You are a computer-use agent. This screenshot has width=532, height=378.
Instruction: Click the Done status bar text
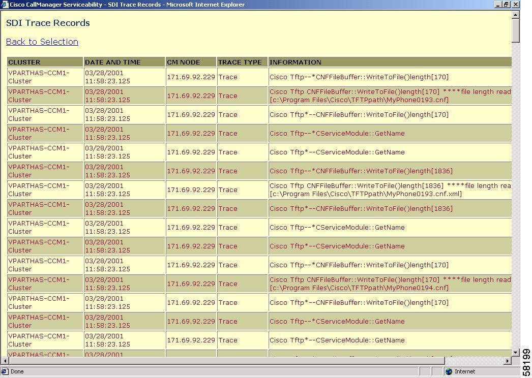17,371
